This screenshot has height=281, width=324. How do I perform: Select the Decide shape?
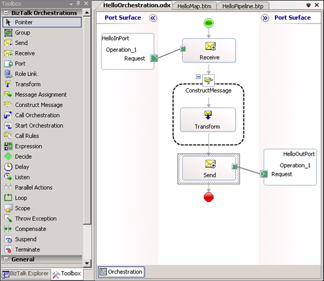click(42, 156)
